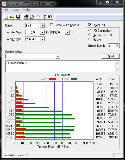Open the Help menu
Screen dimensions: 125x160
pyautogui.click(x=26, y=10)
